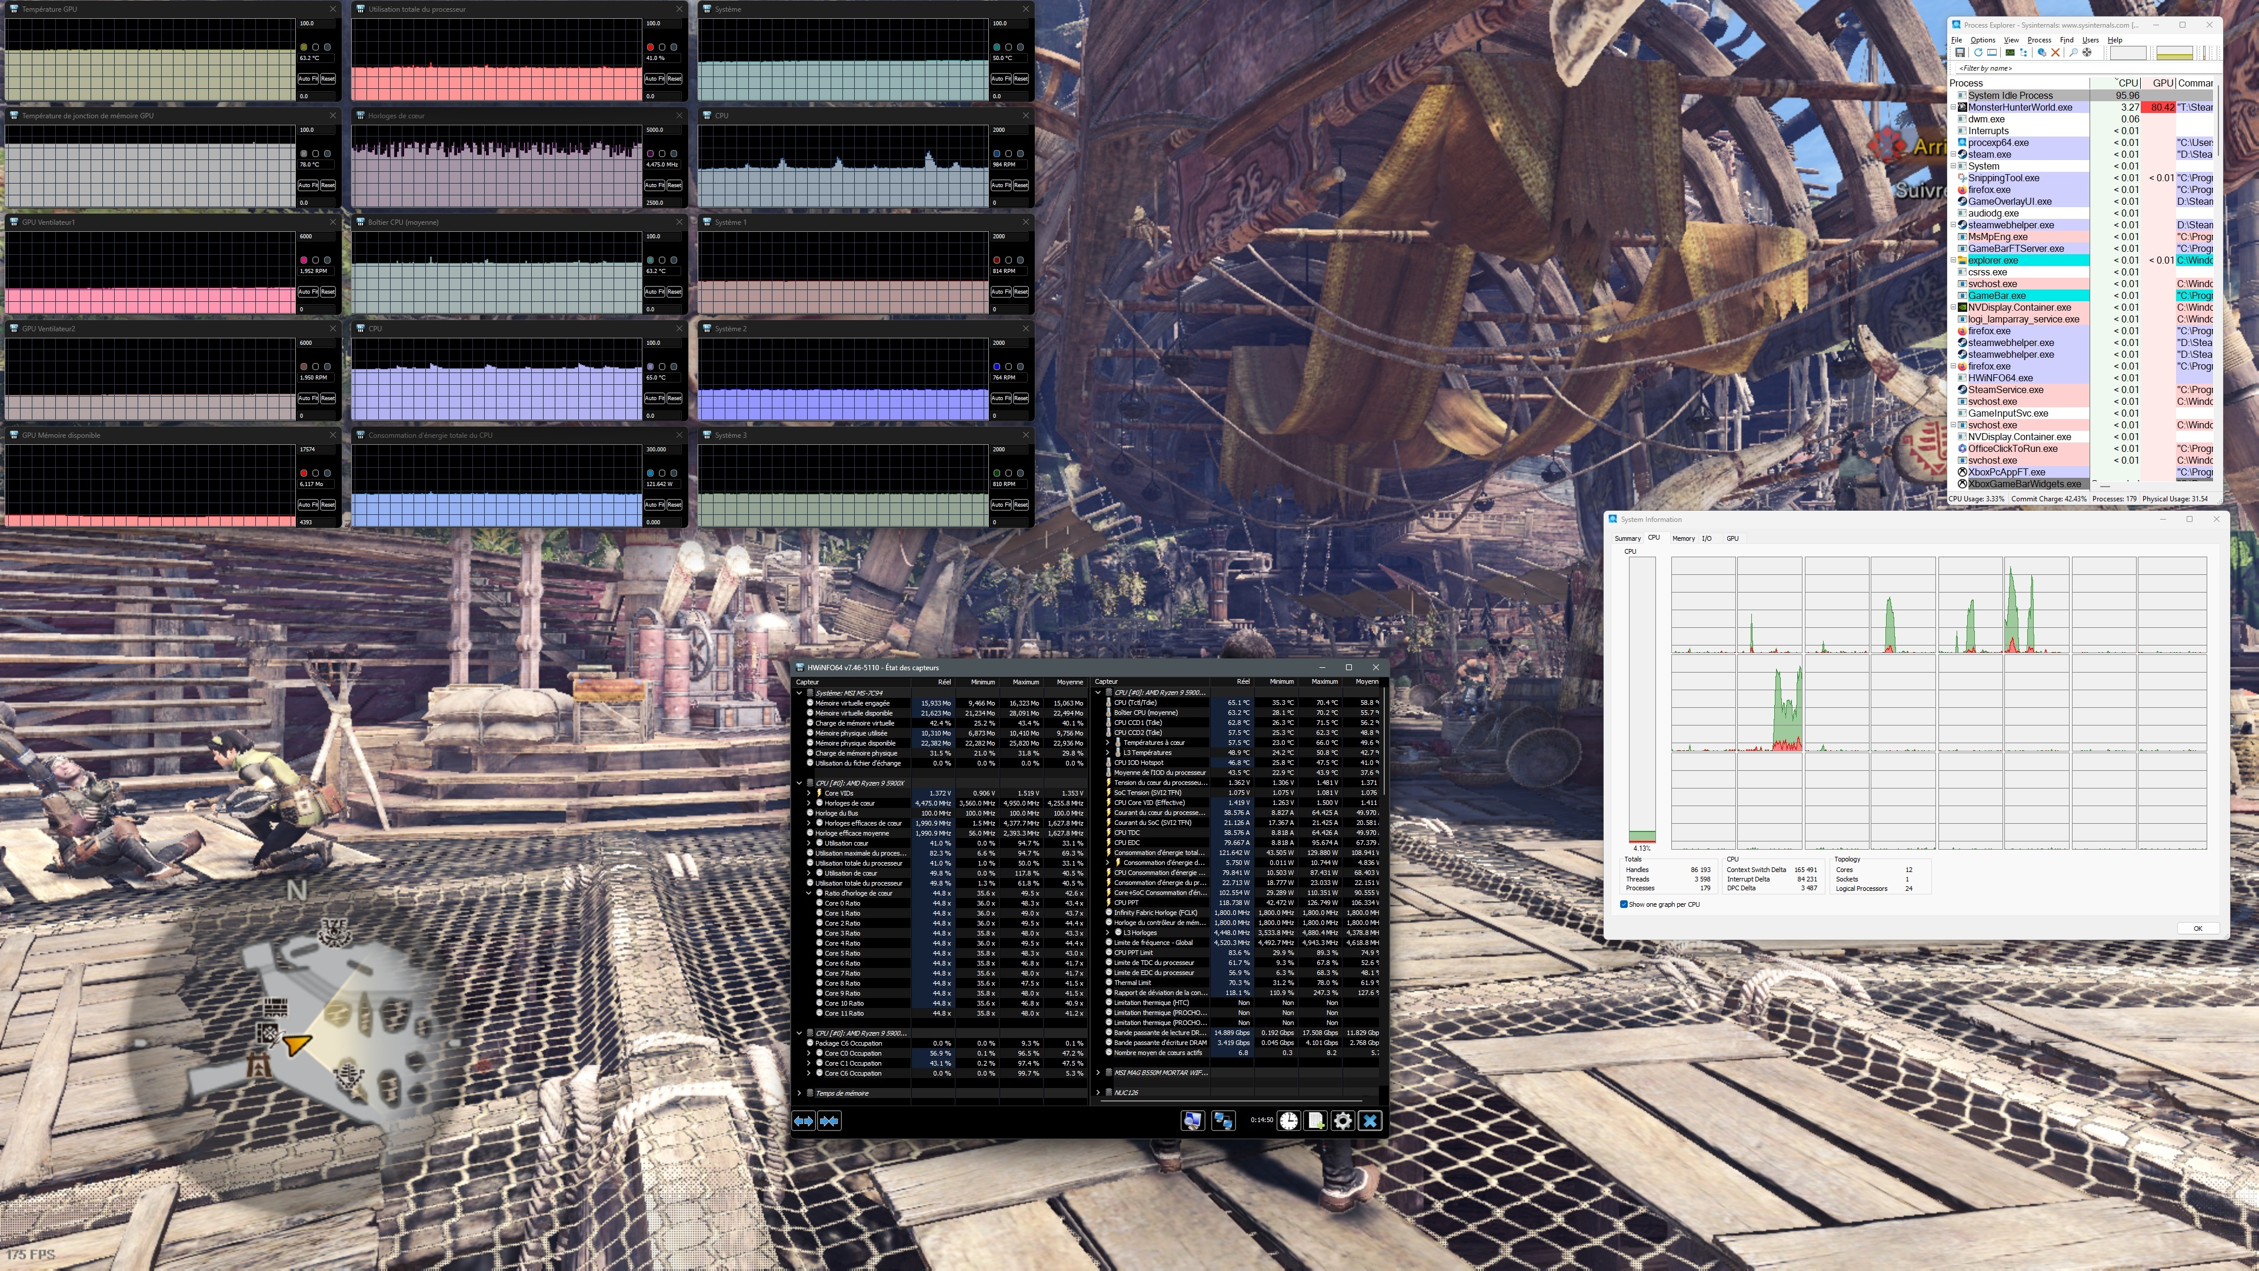Click the HWiNFO reset clock icon
The height and width of the screenshot is (1271, 2259).
1288,1121
